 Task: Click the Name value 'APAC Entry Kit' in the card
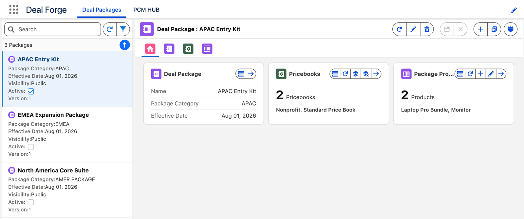click(x=237, y=91)
